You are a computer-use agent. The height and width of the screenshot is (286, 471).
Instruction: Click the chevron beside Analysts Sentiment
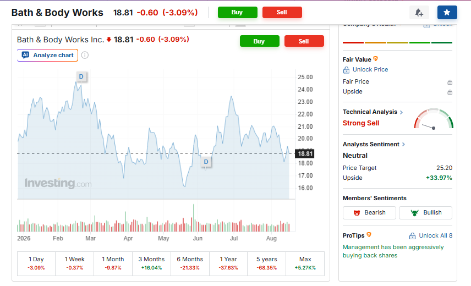coord(403,144)
